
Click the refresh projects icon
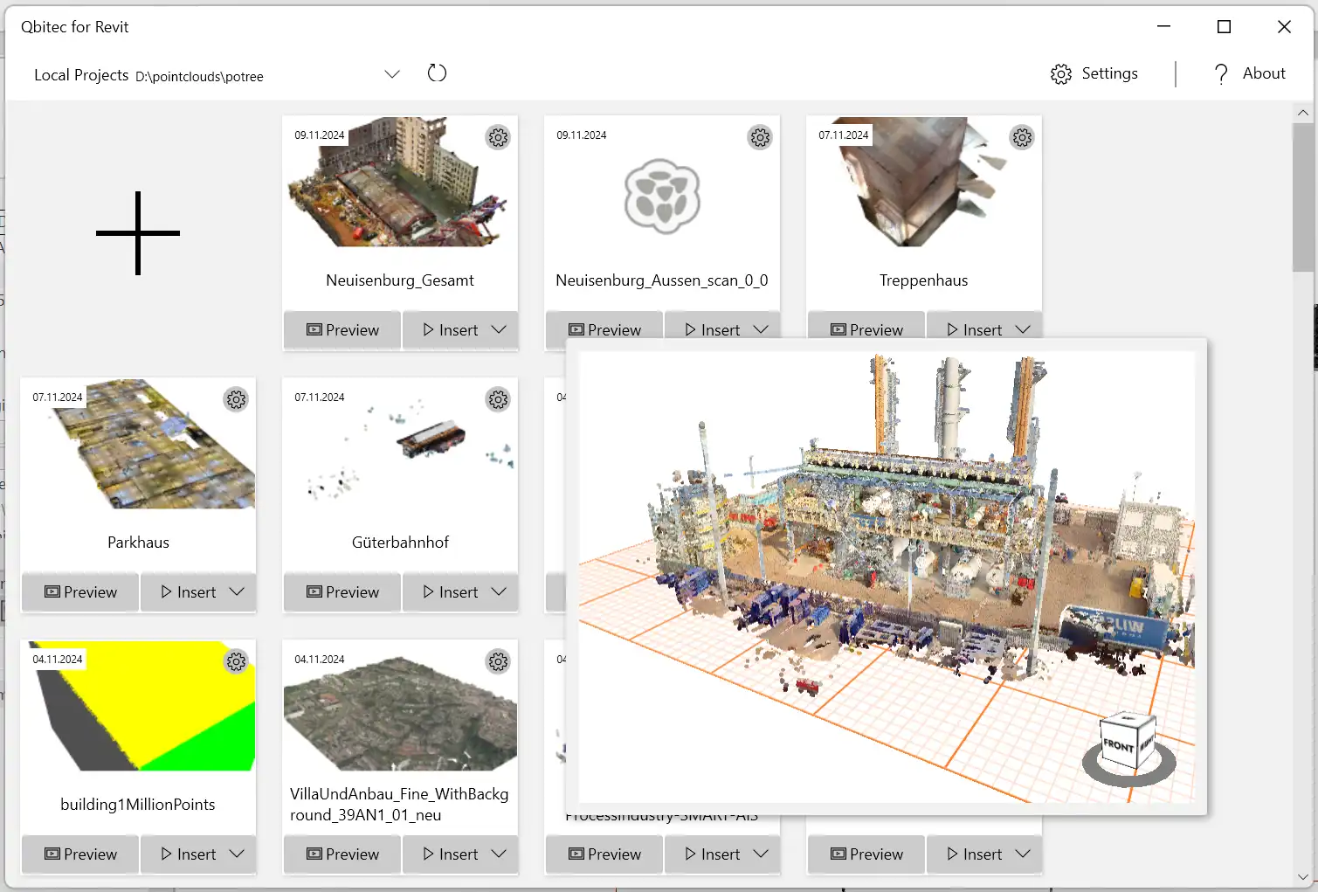coord(437,73)
